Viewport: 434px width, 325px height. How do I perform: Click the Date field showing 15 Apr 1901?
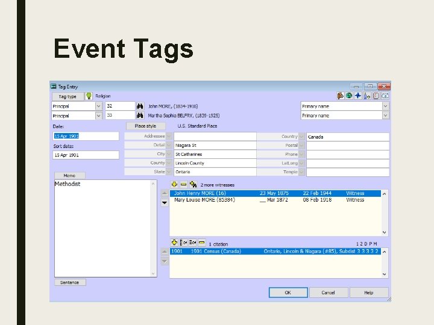coord(86,136)
